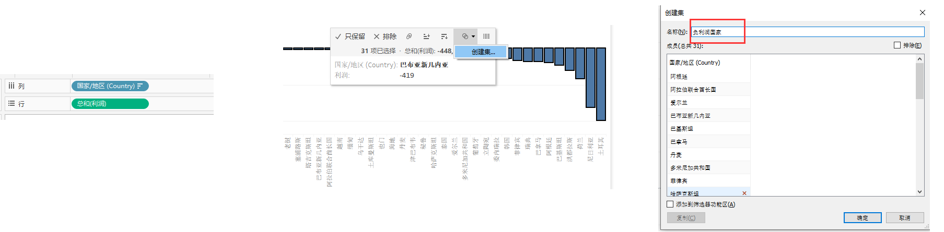Screen dimensions: 944x232
Task: Click the members list scrollbar thumb
Action: pos(919,81)
